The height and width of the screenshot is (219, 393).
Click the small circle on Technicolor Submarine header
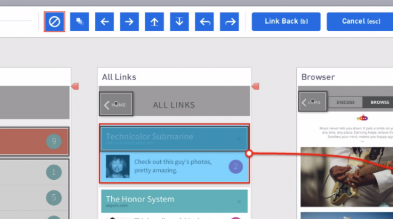(x=239, y=139)
